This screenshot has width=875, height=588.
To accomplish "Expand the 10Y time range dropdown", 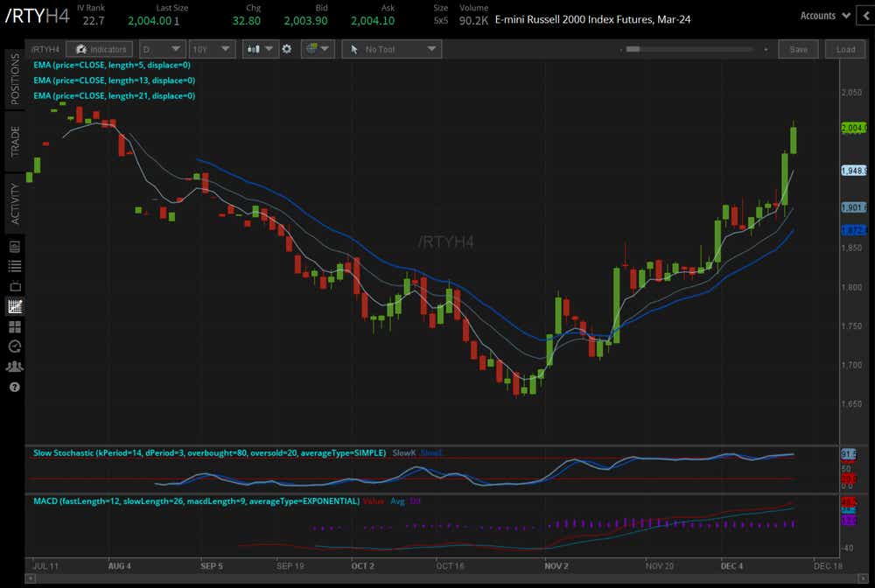I will 213,50.
